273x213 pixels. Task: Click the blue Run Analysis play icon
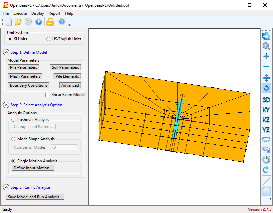coord(39,22)
